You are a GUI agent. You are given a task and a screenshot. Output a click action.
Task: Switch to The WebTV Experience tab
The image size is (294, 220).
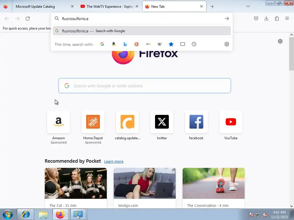tap(110, 7)
